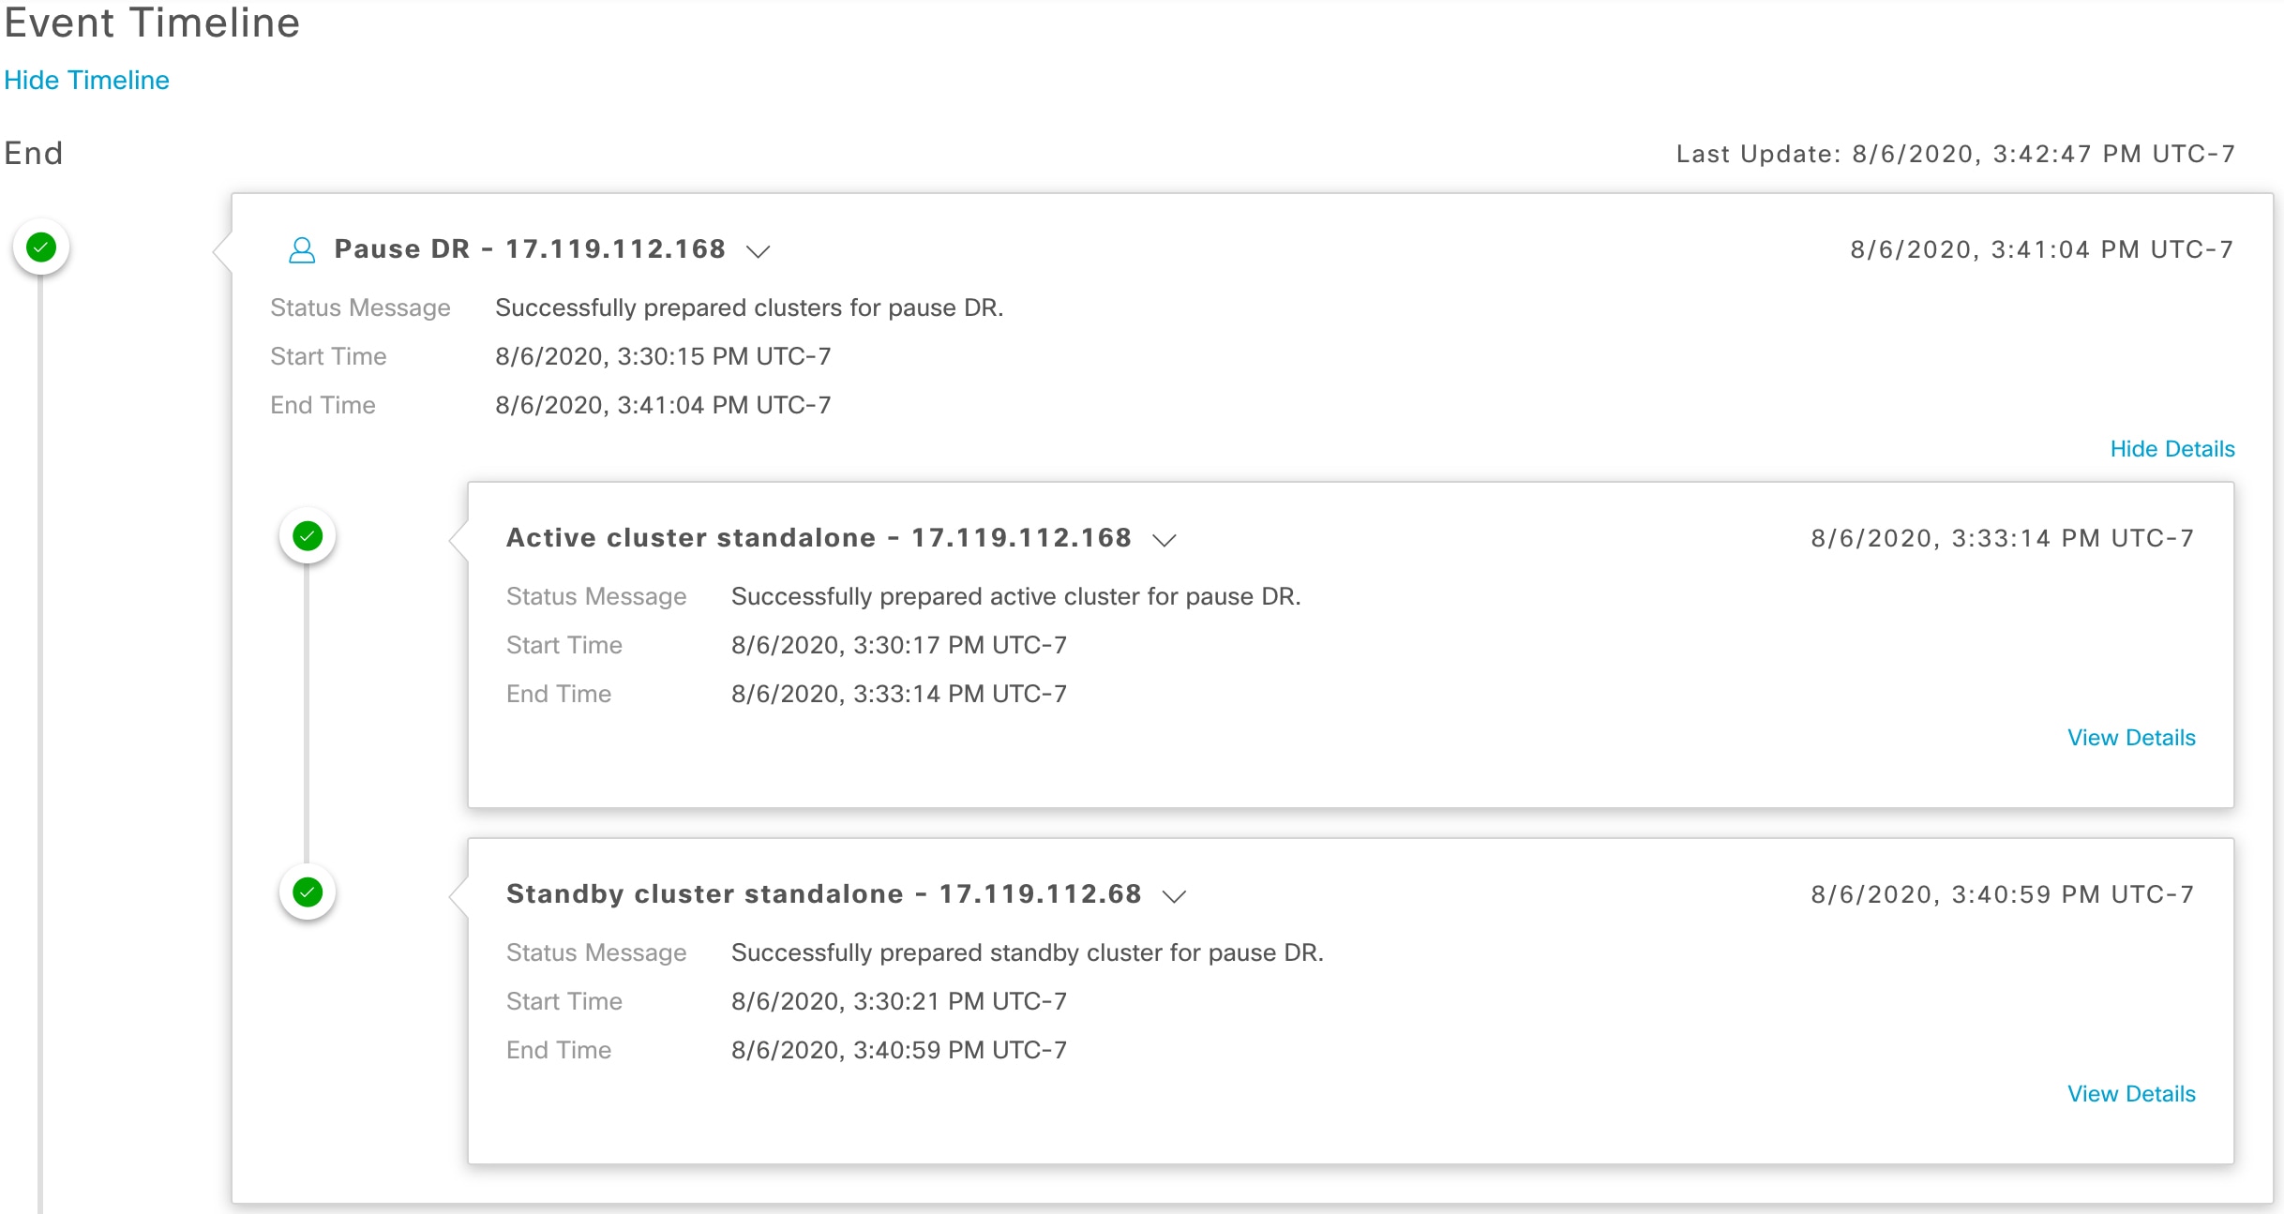This screenshot has width=2284, height=1214.
Task: Hide the event timeline
Action: coord(86,81)
